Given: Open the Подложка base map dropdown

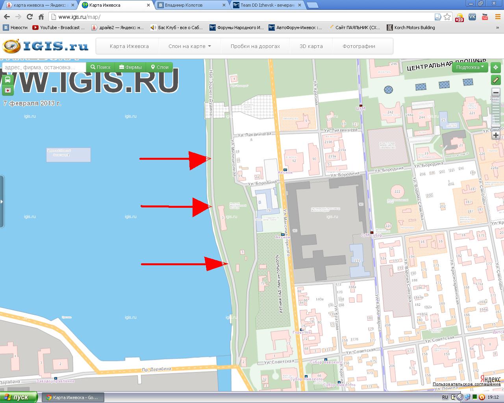Looking at the screenshot, I should click(470, 67).
